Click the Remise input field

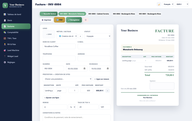point(55,107)
